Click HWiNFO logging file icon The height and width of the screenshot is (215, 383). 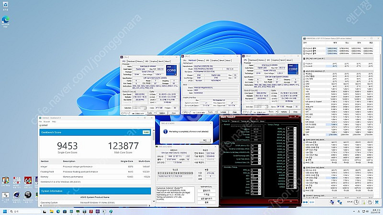point(363,202)
